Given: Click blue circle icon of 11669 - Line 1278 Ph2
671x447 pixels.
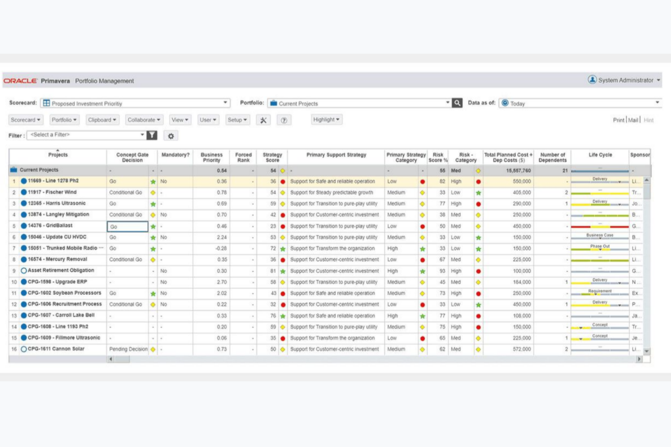Looking at the screenshot, I should [24, 181].
